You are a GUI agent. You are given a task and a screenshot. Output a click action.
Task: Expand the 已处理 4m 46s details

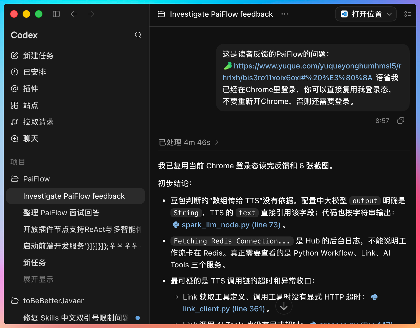pyautogui.click(x=189, y=142)
